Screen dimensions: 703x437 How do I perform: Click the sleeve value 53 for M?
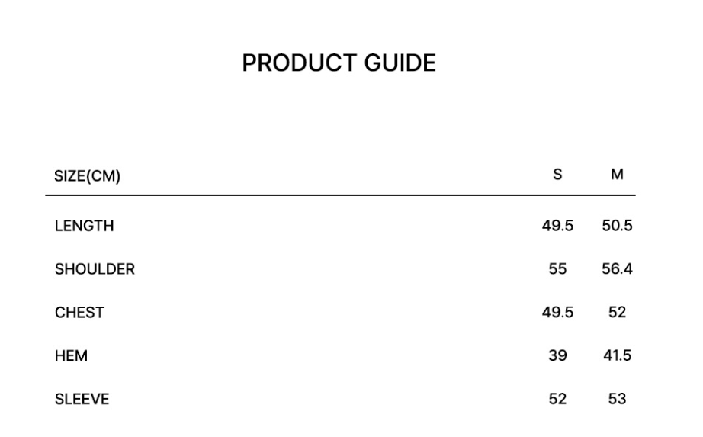coord(617,400)
